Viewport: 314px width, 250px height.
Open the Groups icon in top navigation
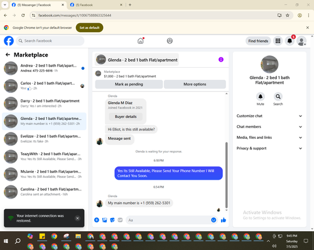pyautogui.click(x=170, y=41)
